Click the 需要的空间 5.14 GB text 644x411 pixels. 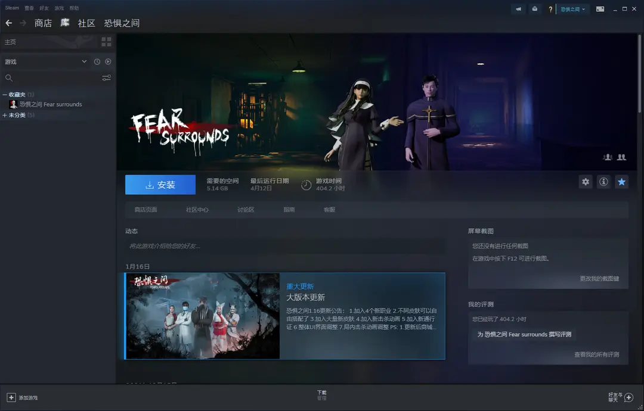[x=222, y=185]
